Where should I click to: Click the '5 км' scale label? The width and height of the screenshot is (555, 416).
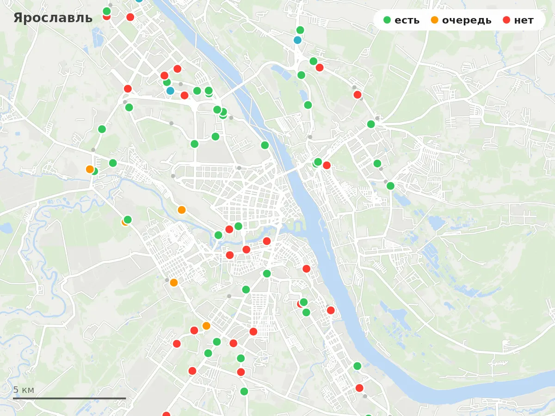(x=24, y=390)
